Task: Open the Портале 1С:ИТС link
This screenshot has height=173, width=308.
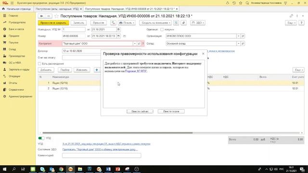Action: (x=136, y=71)
